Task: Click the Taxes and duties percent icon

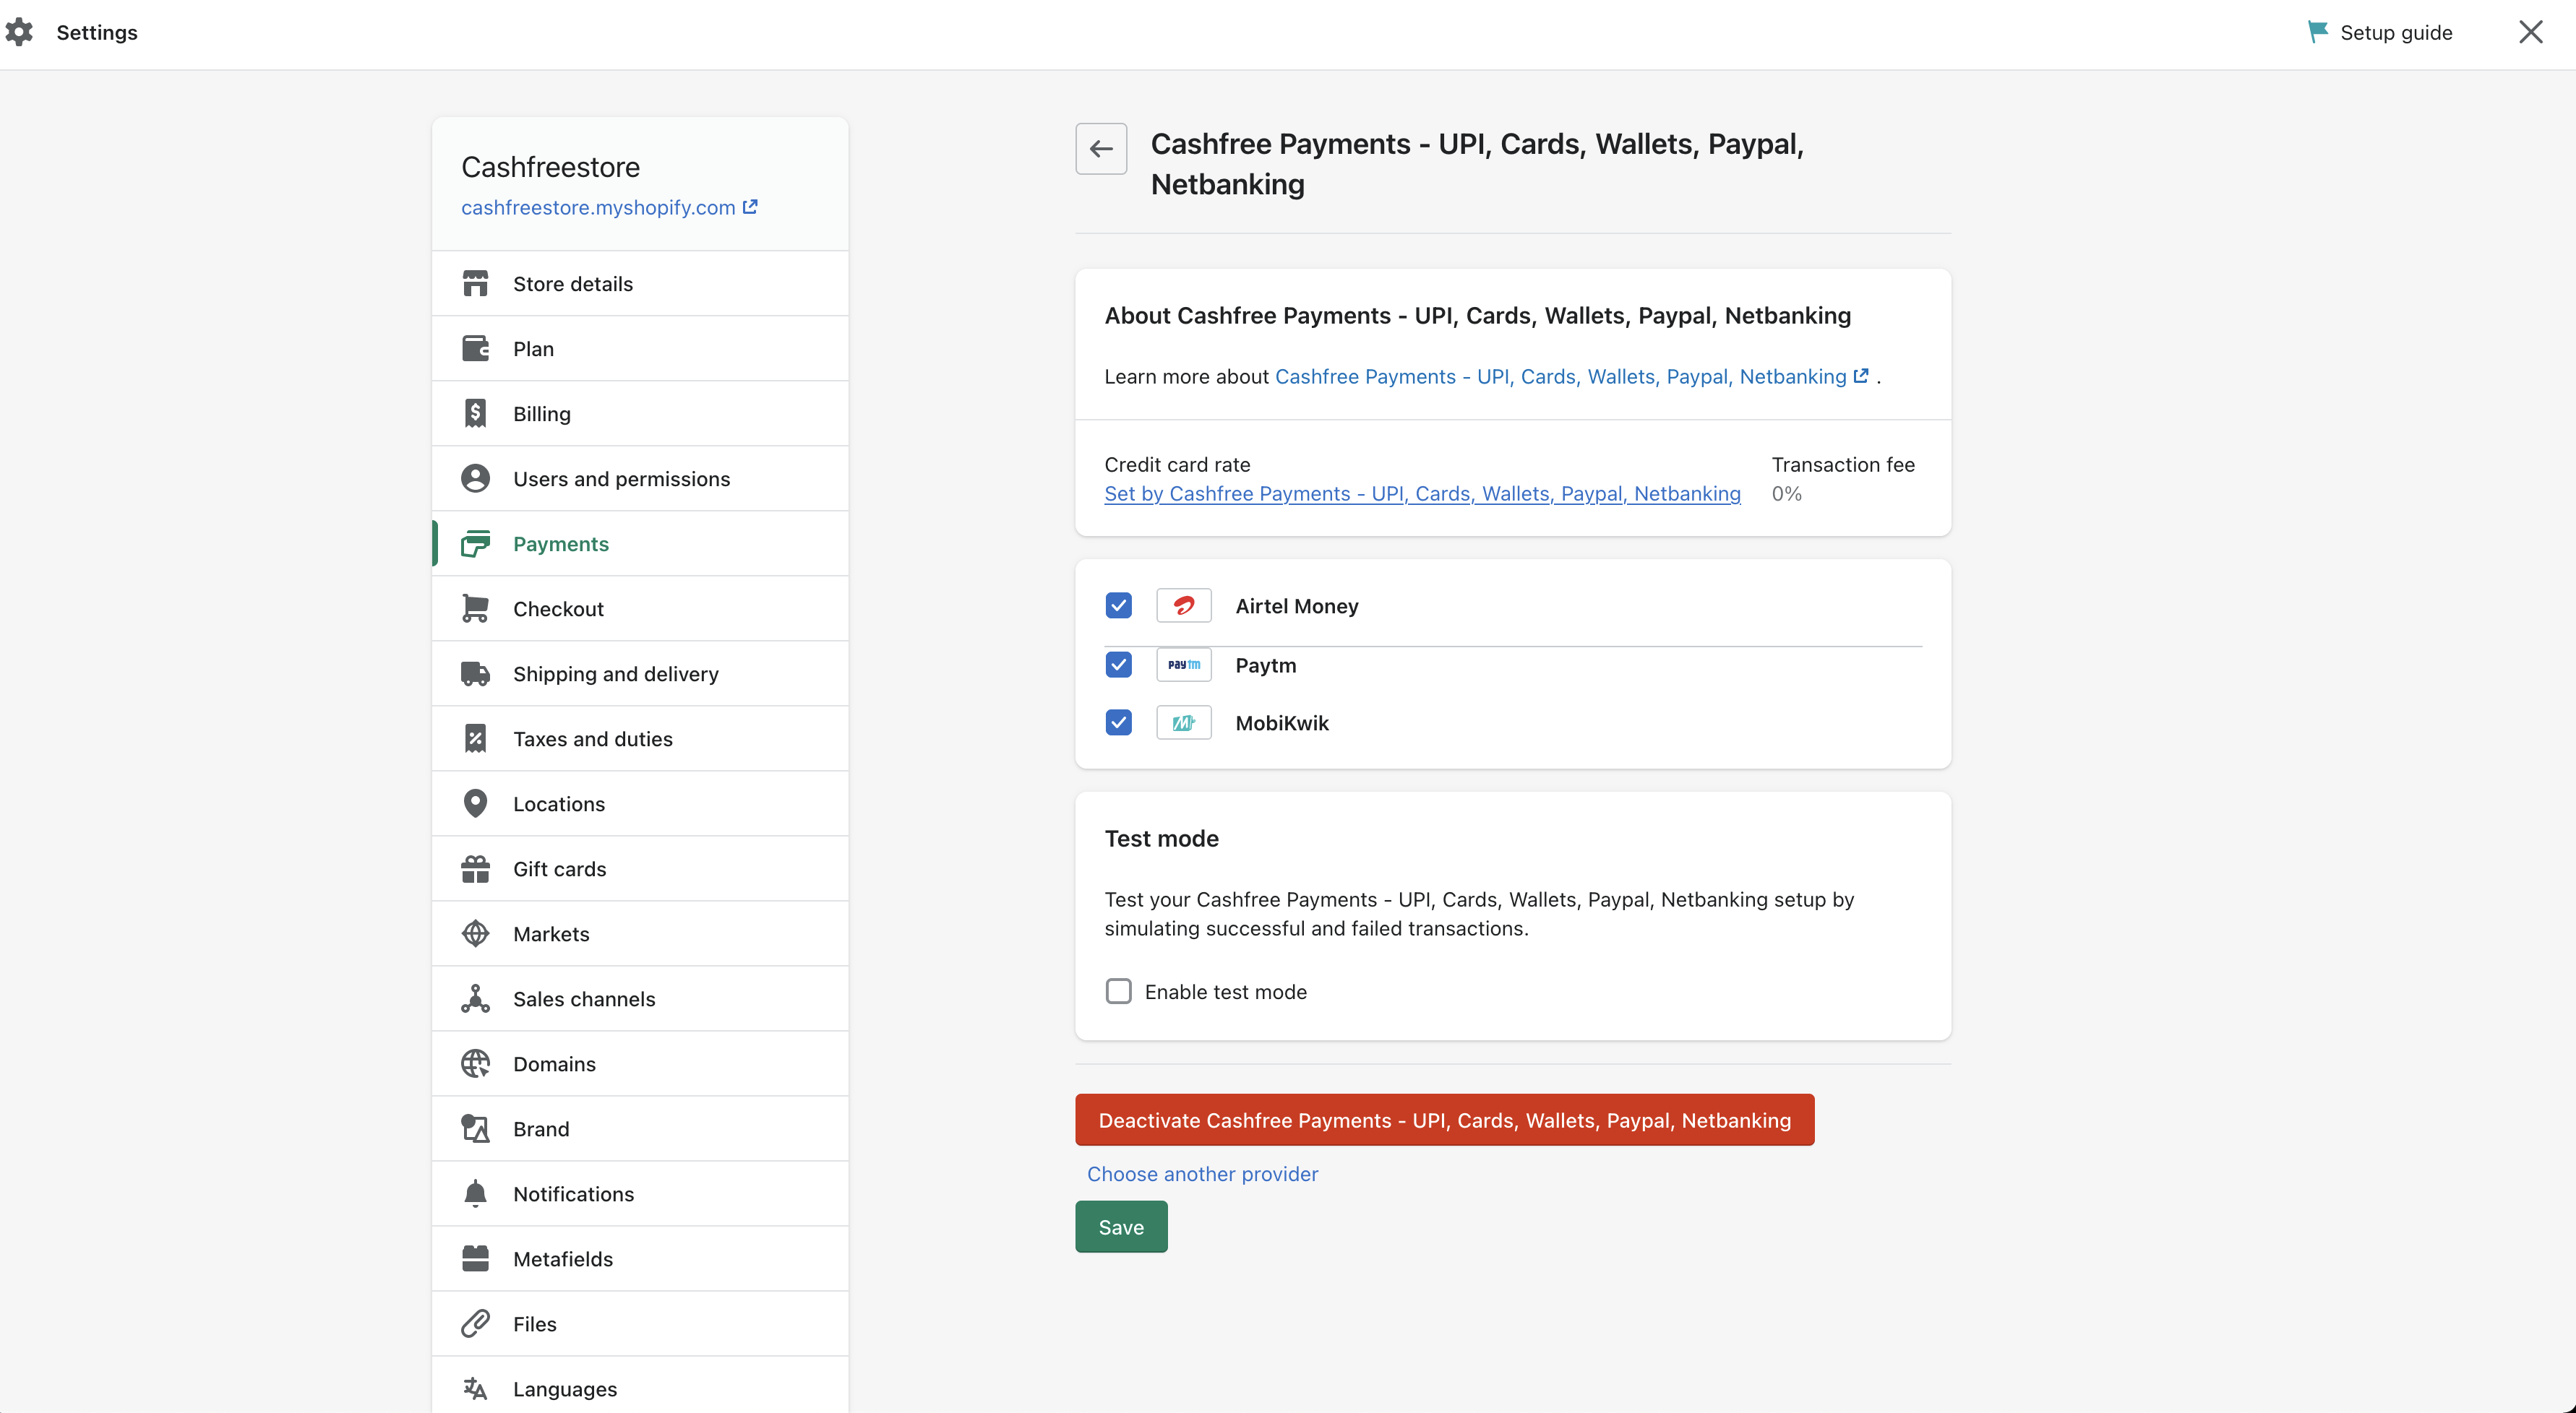Action: point(475,738)
